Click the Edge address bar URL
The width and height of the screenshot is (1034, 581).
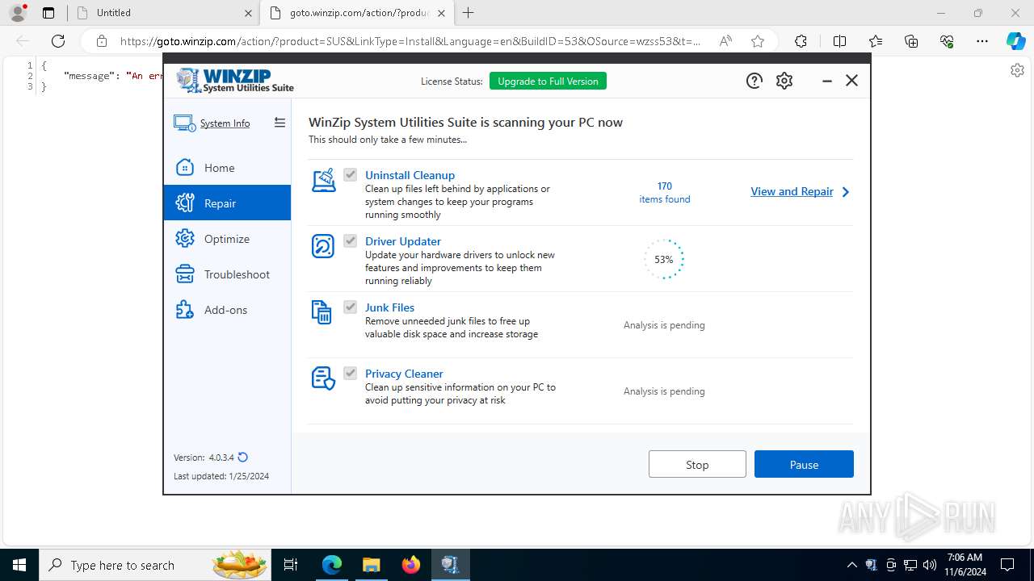(x=410, y=41)
